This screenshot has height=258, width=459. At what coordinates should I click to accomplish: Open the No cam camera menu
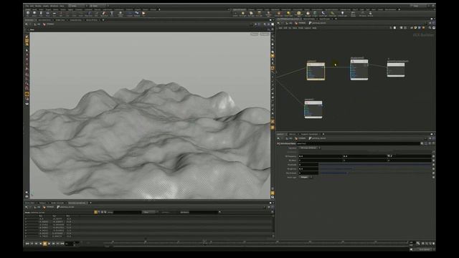265,34
